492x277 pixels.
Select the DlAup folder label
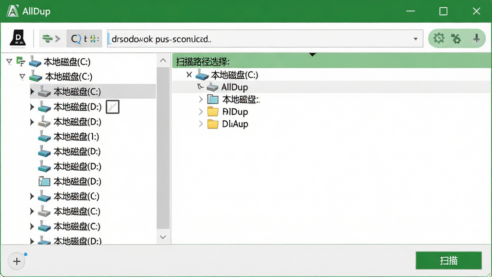235,124
